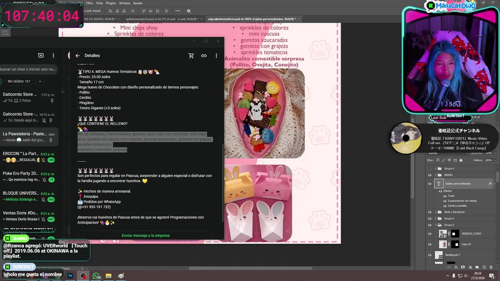Add a layer mask
The height and width of the screenshot is (281, 500).
(x=463, y=267)
